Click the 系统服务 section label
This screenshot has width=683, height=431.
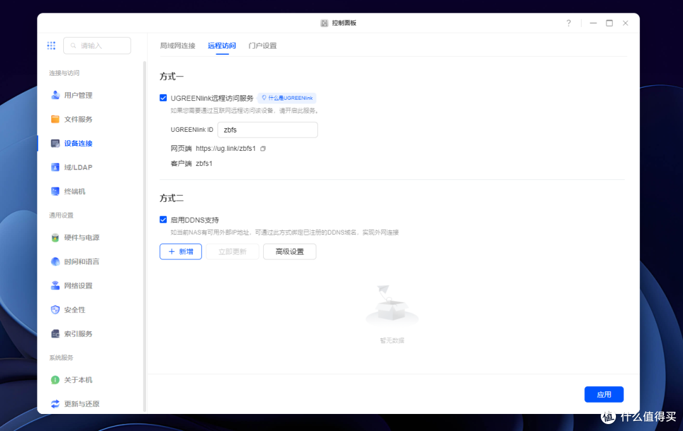coord(61,358)
